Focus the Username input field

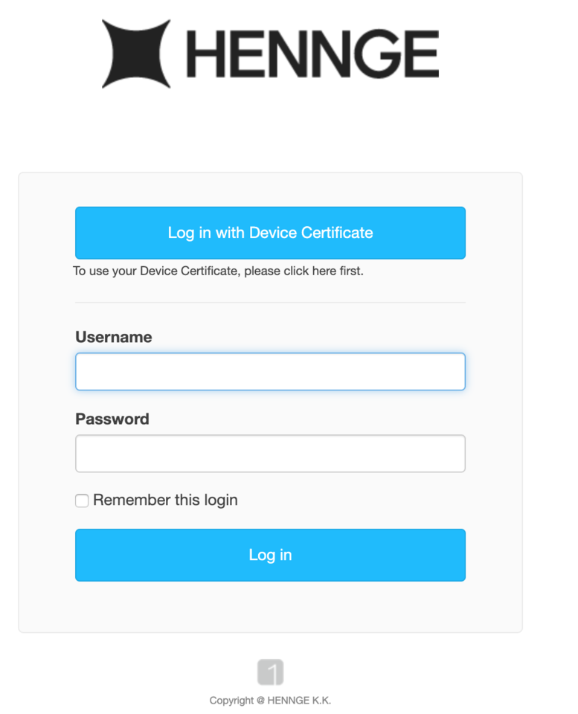tap(270, 372)
